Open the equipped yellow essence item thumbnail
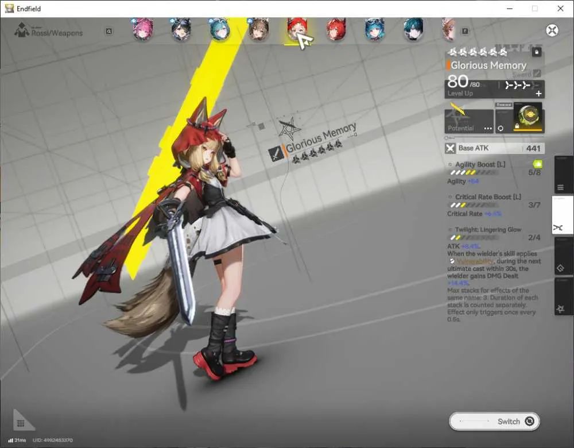The height and width of the screenshot is (448, 574). (x=529, y=117)
